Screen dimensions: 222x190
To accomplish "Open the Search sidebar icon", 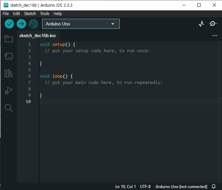I will [x=9, y=108].
